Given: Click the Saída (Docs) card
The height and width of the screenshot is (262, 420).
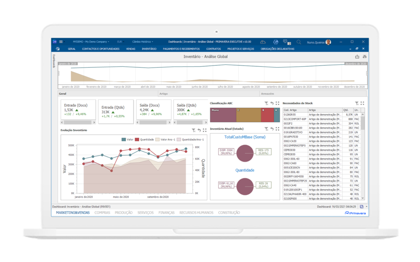Looking at the screenshot, I should click(x=154, y=109).
